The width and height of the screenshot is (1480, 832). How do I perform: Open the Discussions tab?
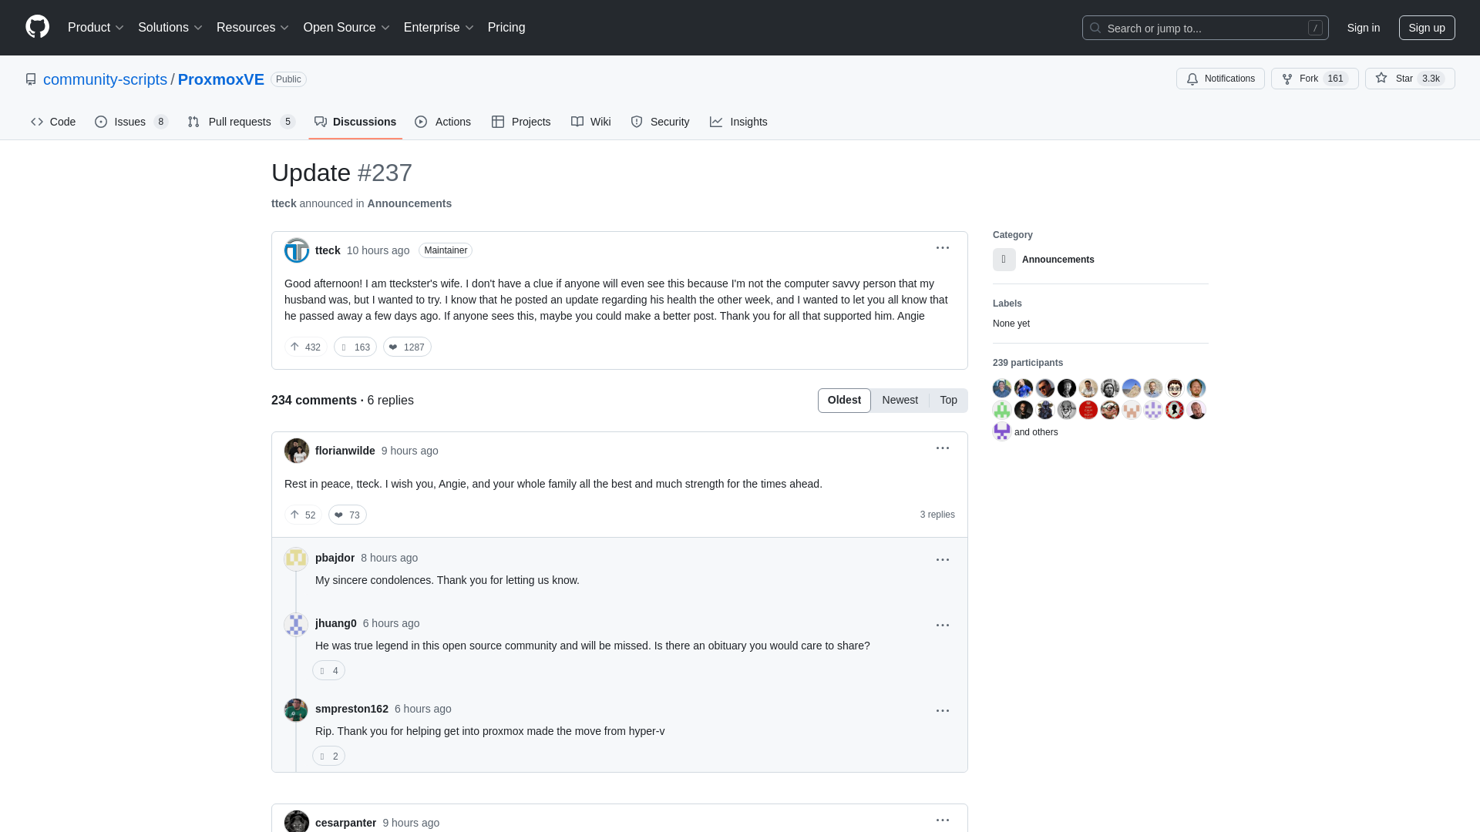pyautogui.click(x=355, y=122)
